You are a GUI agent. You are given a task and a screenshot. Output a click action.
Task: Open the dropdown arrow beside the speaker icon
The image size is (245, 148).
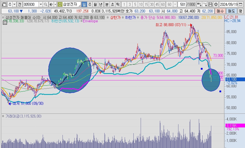click(x=55, y=4)
